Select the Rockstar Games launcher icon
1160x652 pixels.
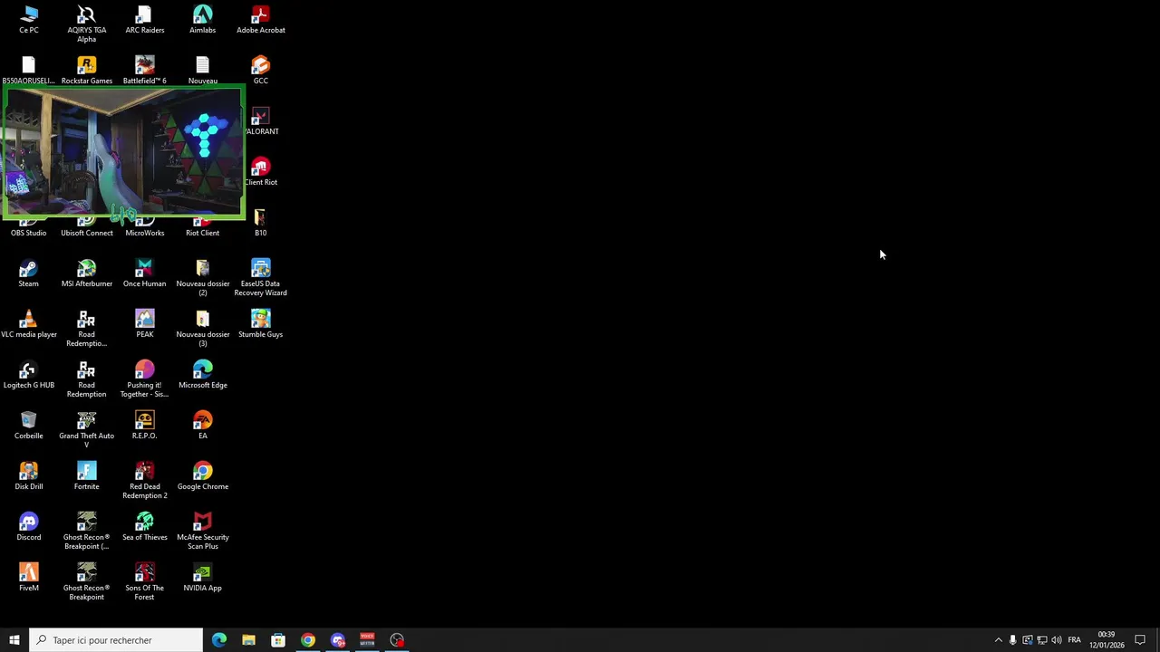[86, 70]
